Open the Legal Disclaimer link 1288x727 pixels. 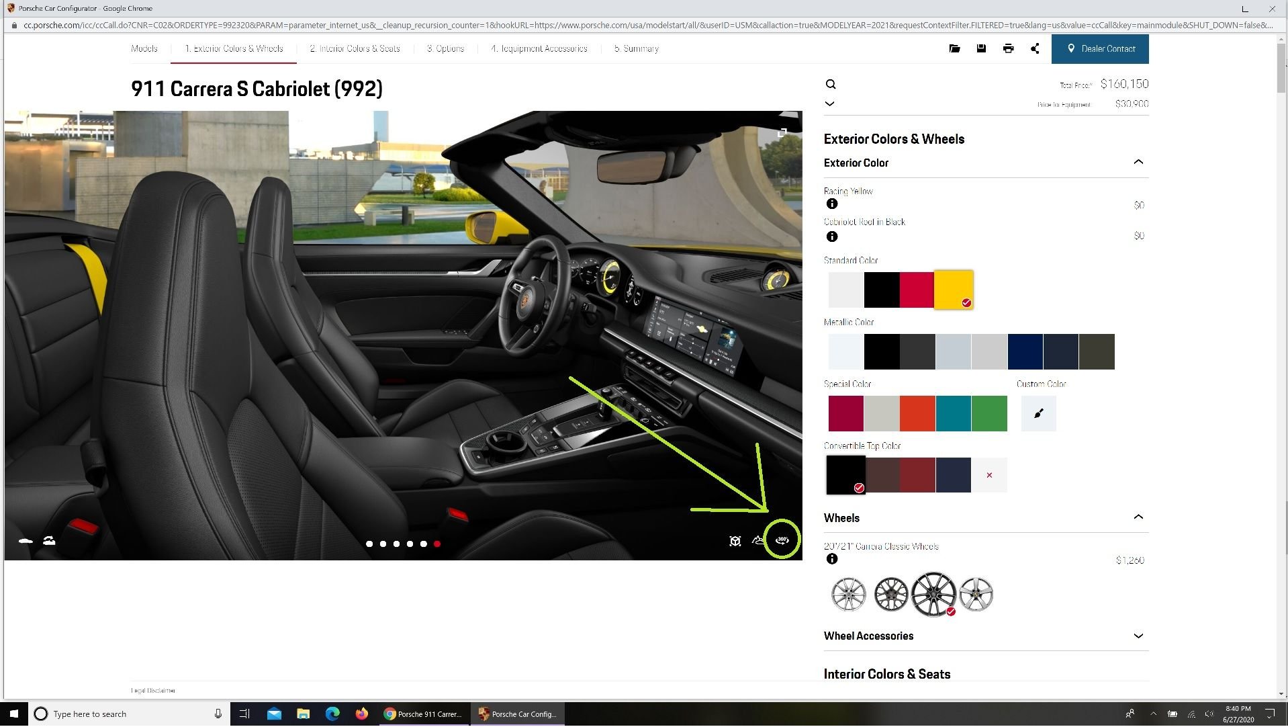[153, 691]
